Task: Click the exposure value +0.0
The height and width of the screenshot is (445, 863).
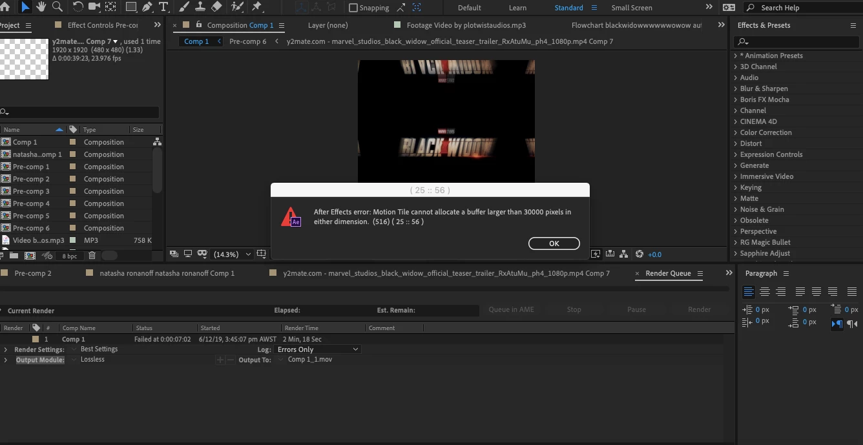Action: coord(655,254)
